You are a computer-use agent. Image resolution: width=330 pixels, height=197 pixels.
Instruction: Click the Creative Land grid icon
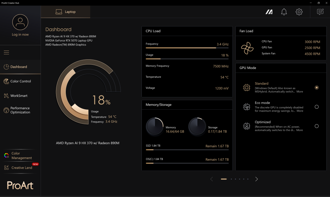(x=6, y=168)
